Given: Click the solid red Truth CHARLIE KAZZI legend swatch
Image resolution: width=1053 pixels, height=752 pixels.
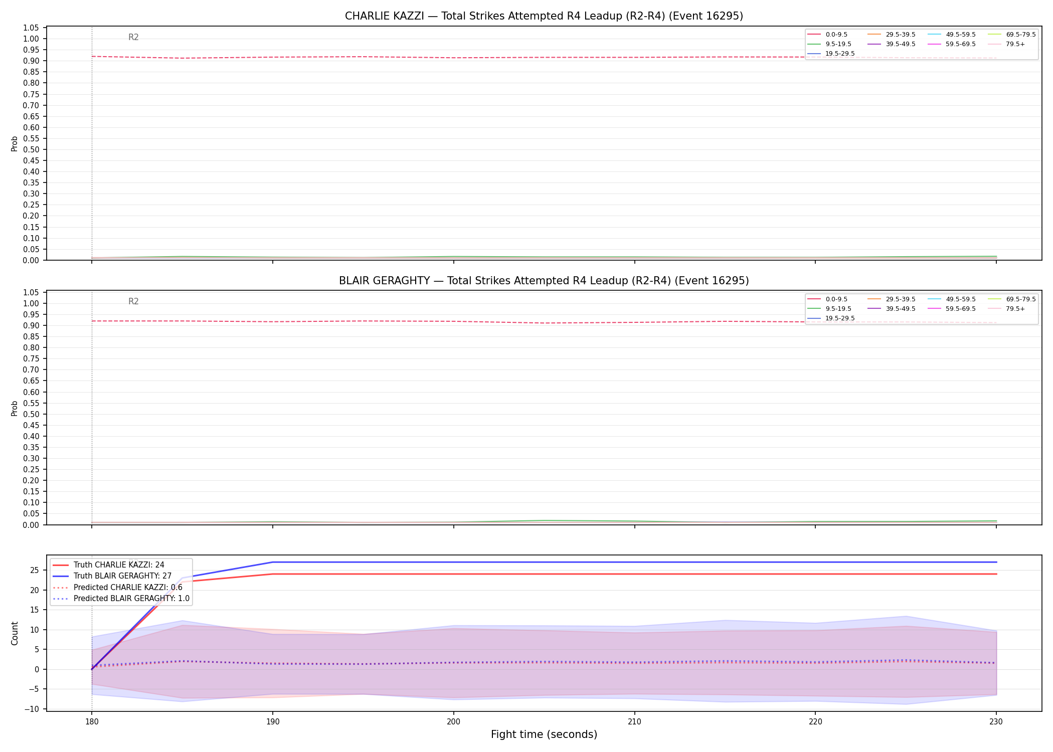Looking at the screenshot, I should (60, 565).
